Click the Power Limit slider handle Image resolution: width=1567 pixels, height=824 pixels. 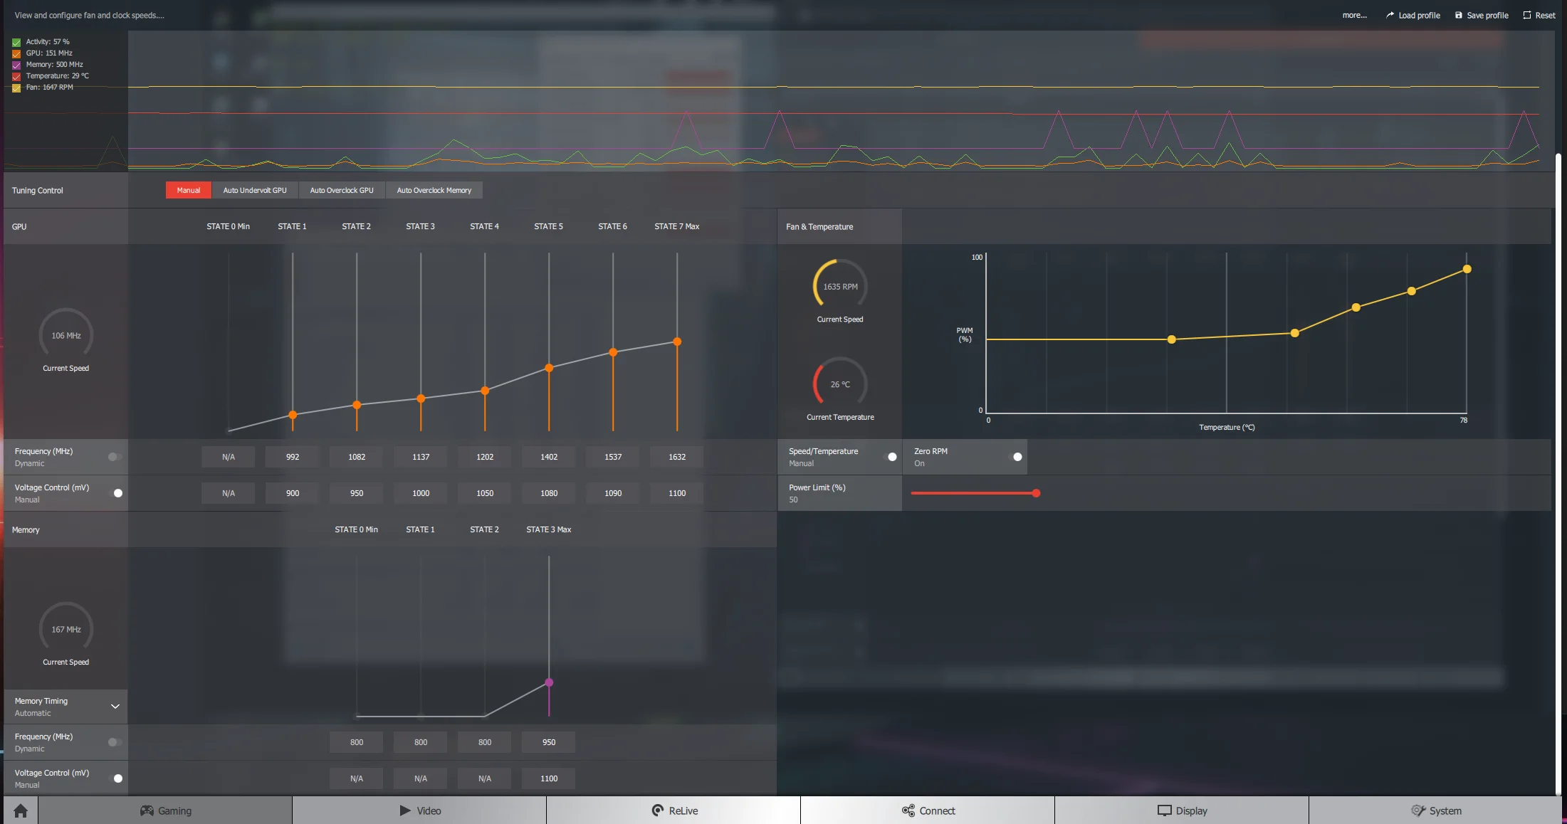[x=1037, y=493]
